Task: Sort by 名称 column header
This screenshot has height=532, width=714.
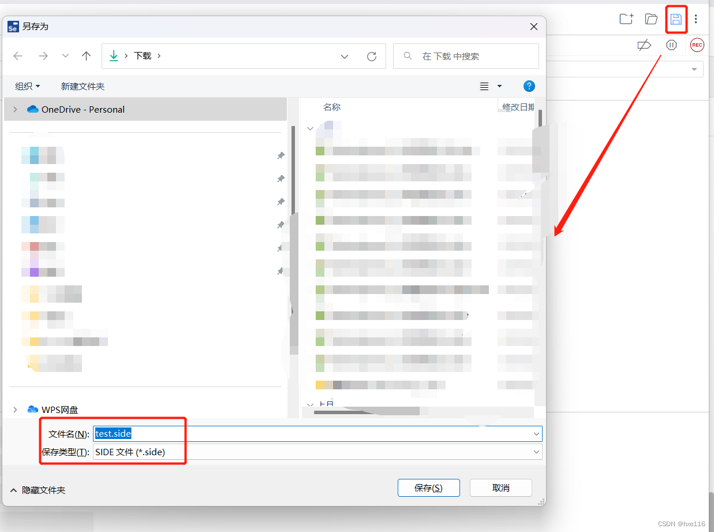Action: [x=332, y=107]
